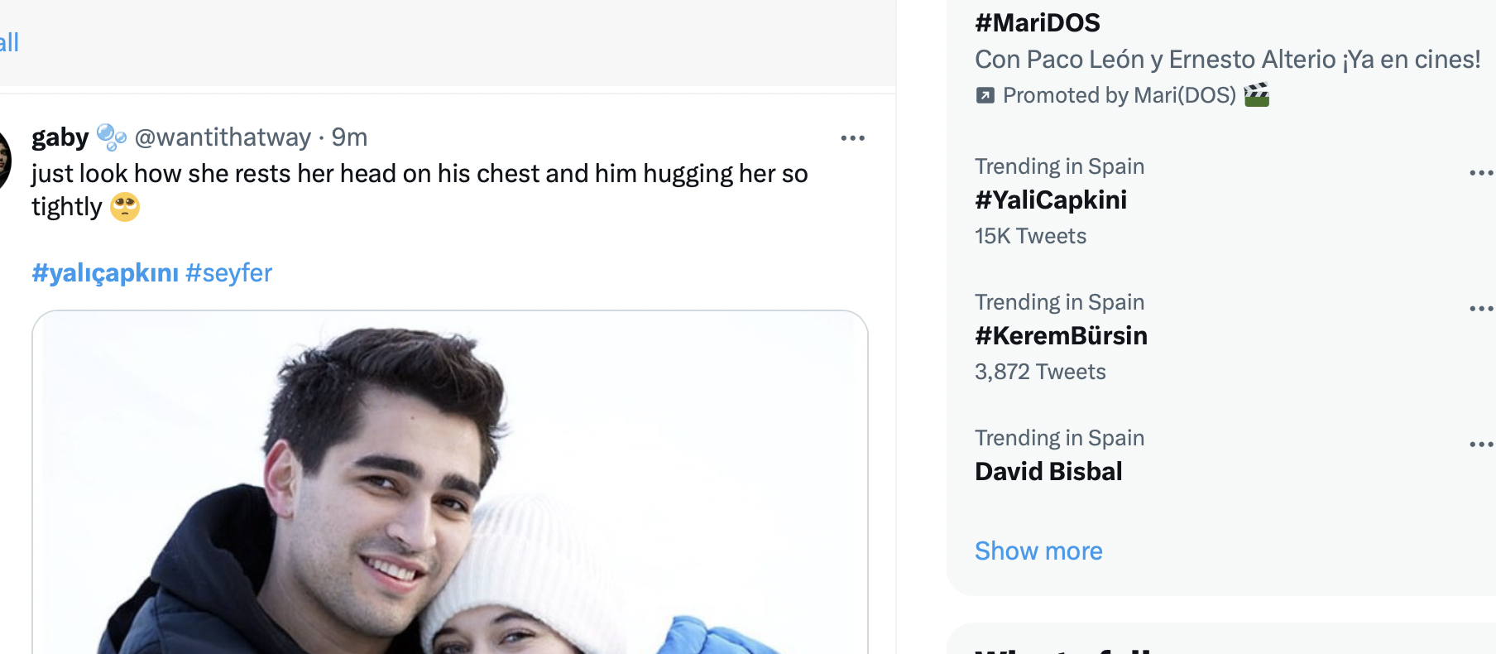
Task: Click the tweet text about hugging tightly
Action: coord(419,174)
